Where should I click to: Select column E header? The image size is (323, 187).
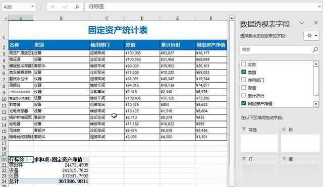point(177,18)
